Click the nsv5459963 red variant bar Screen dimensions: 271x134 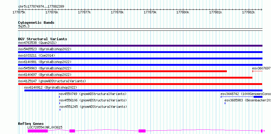[x=122, y=71]
